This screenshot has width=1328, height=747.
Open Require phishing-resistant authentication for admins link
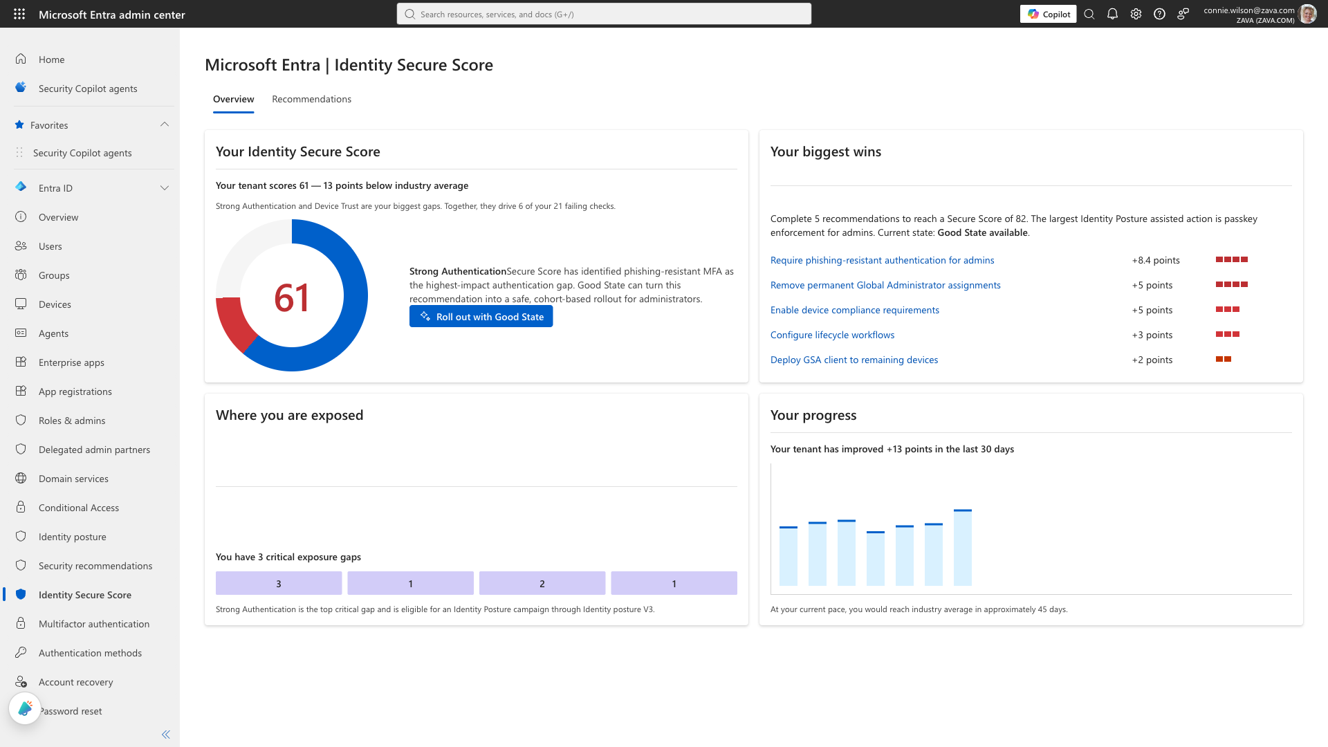point(882,260)
